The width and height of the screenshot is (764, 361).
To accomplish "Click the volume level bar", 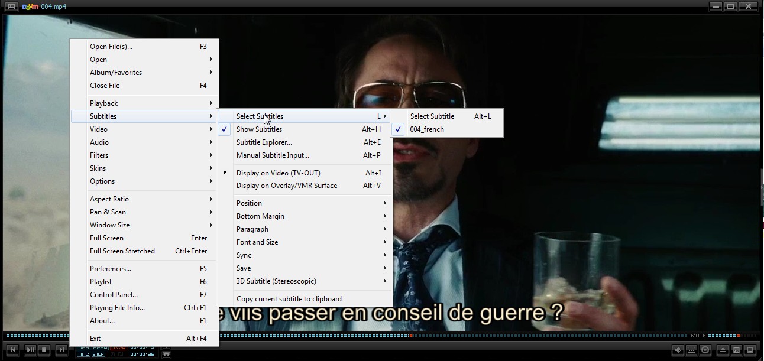I will point(733,336).
